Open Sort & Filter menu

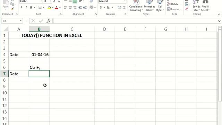click(x=196, y=6)
